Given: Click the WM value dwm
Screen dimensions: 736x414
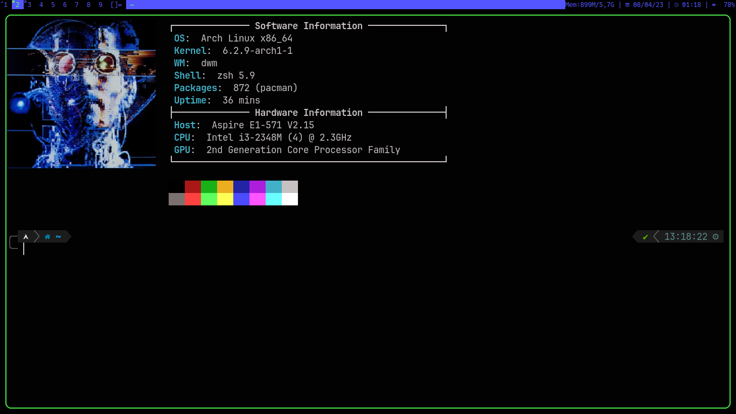Looking at the screenshot, I should tap(209, 63).
